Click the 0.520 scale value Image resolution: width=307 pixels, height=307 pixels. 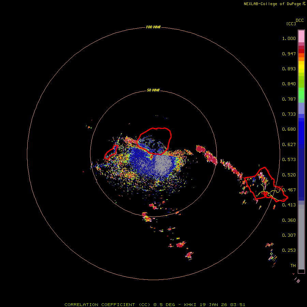(x=289, y=175)
